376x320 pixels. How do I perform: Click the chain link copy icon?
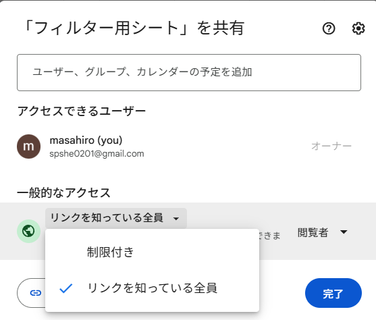[x=36, y=293]
